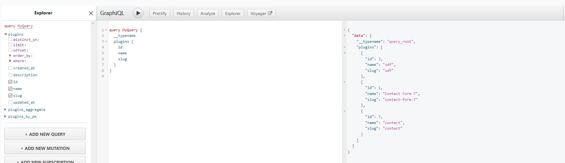Image resolution: width=565 pixels, height=163 pixels.
Task: Click "contact-form-7" slug value
Action: coord(400,100)
